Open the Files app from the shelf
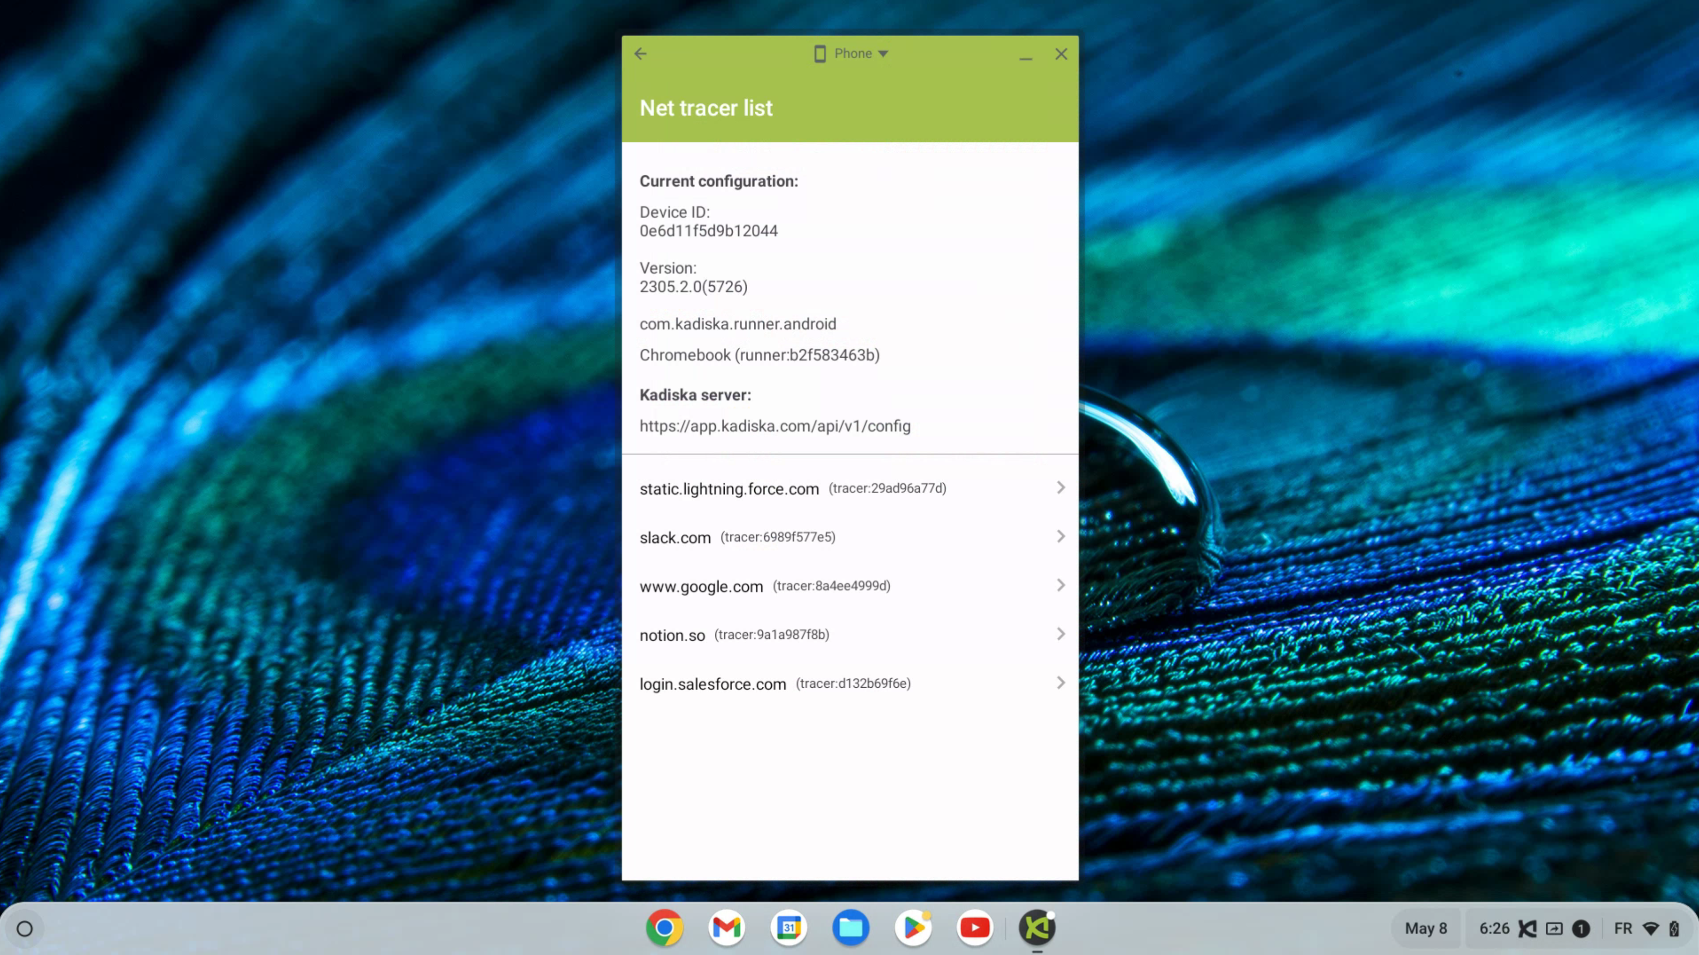 (x=850, y=928)
